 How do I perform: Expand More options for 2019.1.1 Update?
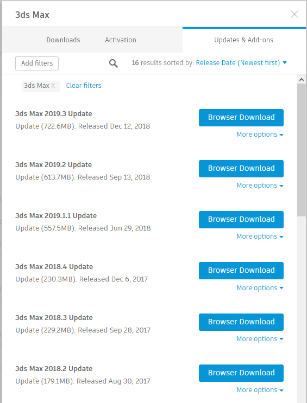[260, 236]
